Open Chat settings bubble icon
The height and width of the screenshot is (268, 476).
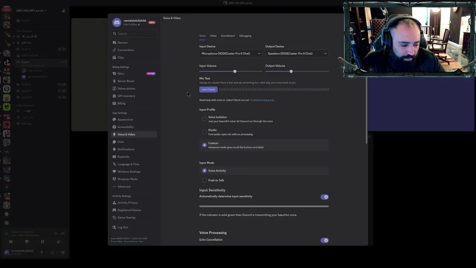pyautogui.click(x=115, y=142)
